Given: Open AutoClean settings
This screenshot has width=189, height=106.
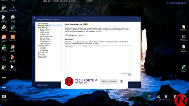Looking at the screenshot, I should [x=43, y=49].
